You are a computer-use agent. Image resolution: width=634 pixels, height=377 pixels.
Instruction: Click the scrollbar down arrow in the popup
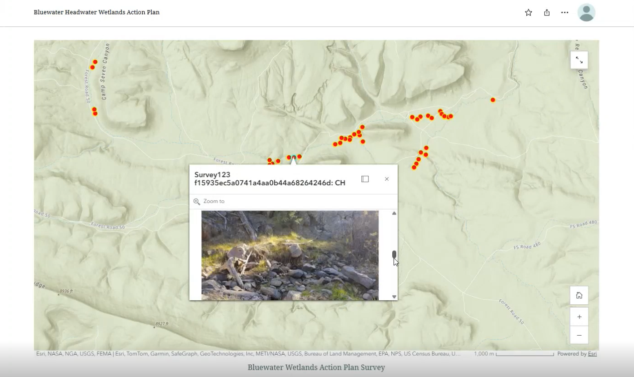click(x=394, y=296)
